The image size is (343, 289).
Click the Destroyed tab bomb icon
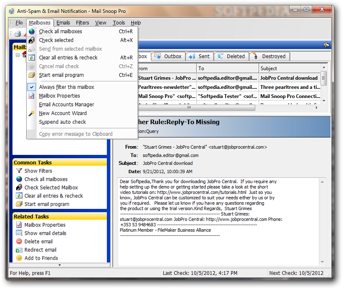[255, 56]
